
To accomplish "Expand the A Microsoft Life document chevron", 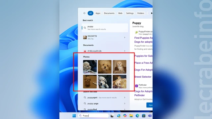I will (x=125, y=51).
